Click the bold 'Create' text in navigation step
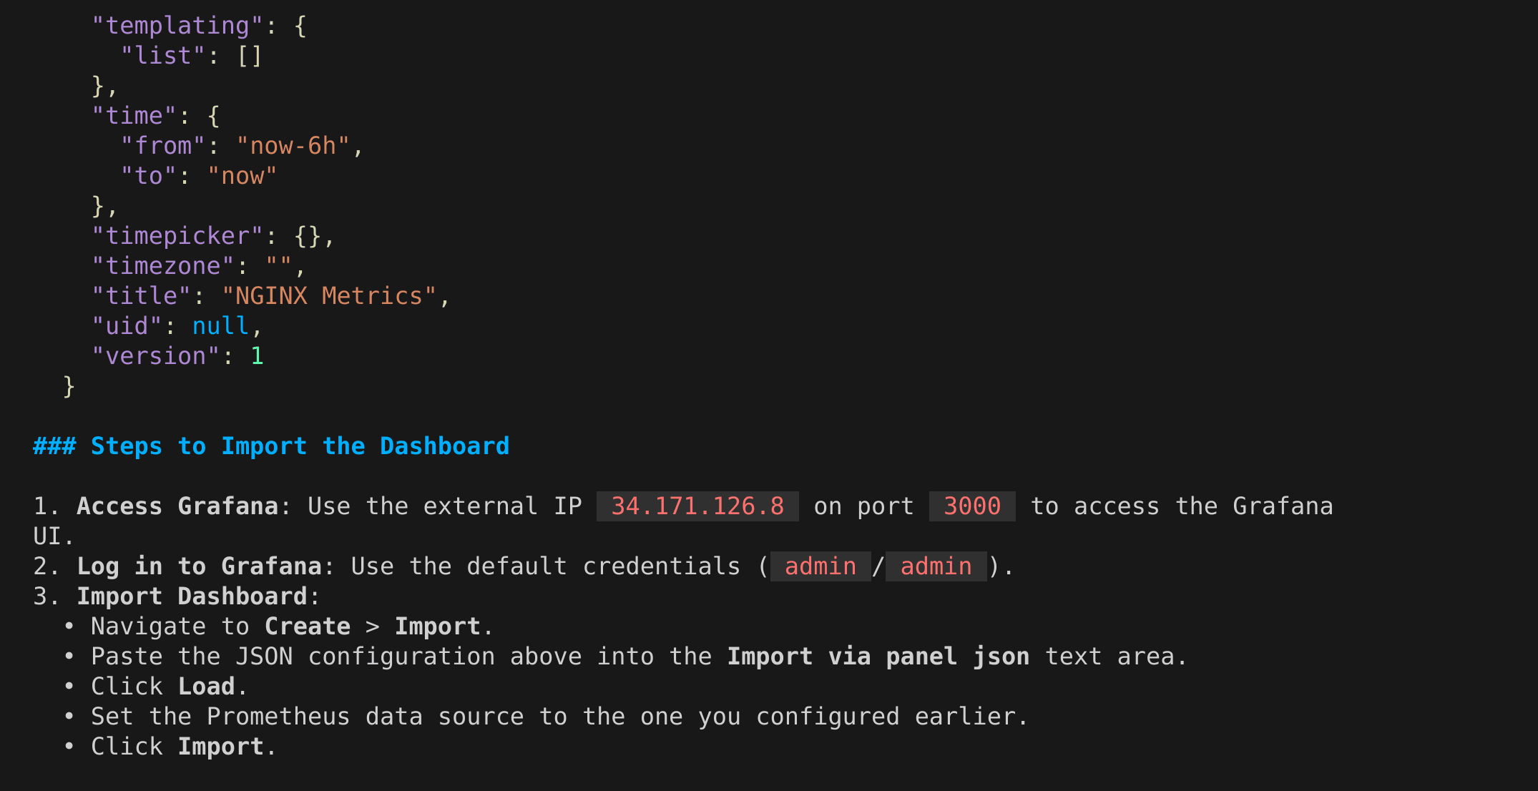 [x=308, y=627]
